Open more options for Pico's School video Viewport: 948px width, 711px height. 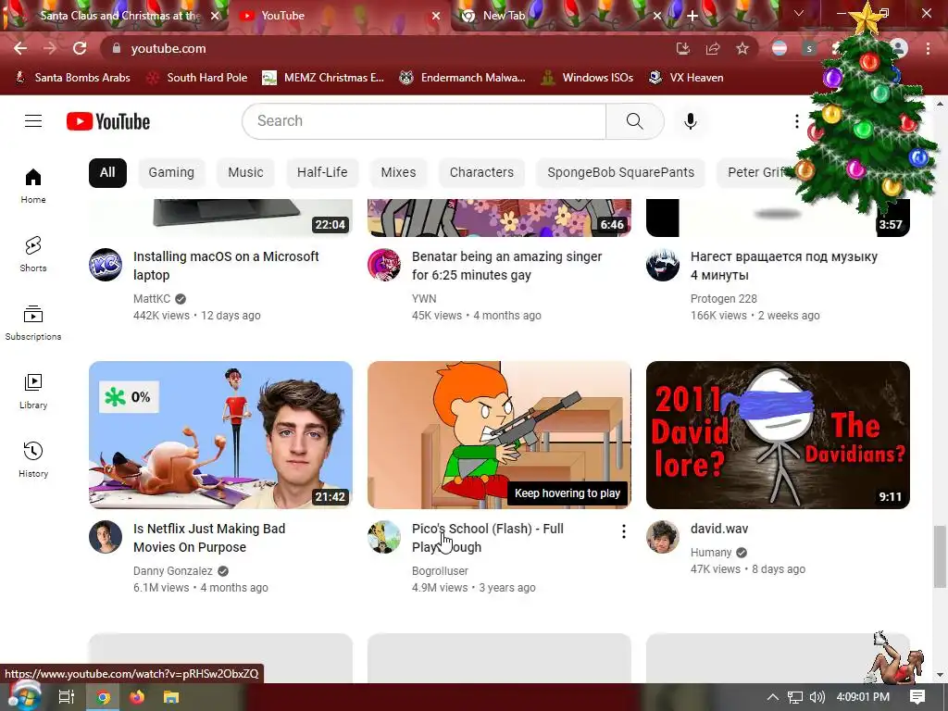click(623, 531)
